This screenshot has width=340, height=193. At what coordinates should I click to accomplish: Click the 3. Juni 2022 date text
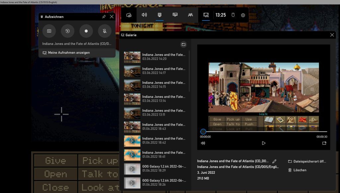(206, 173)
